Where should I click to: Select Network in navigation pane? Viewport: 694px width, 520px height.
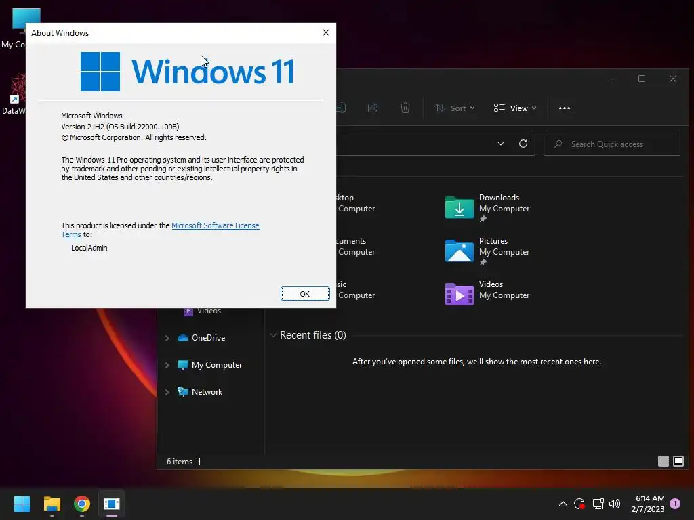(x=200, y=392)
